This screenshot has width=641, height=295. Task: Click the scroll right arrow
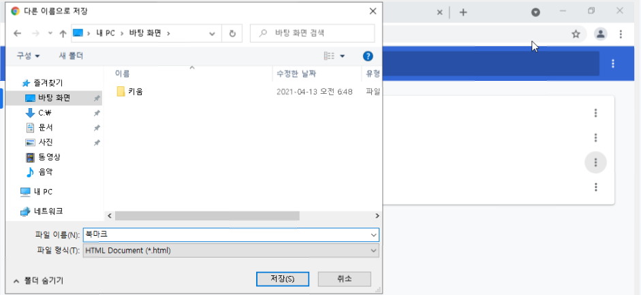[x=377, y=215]
